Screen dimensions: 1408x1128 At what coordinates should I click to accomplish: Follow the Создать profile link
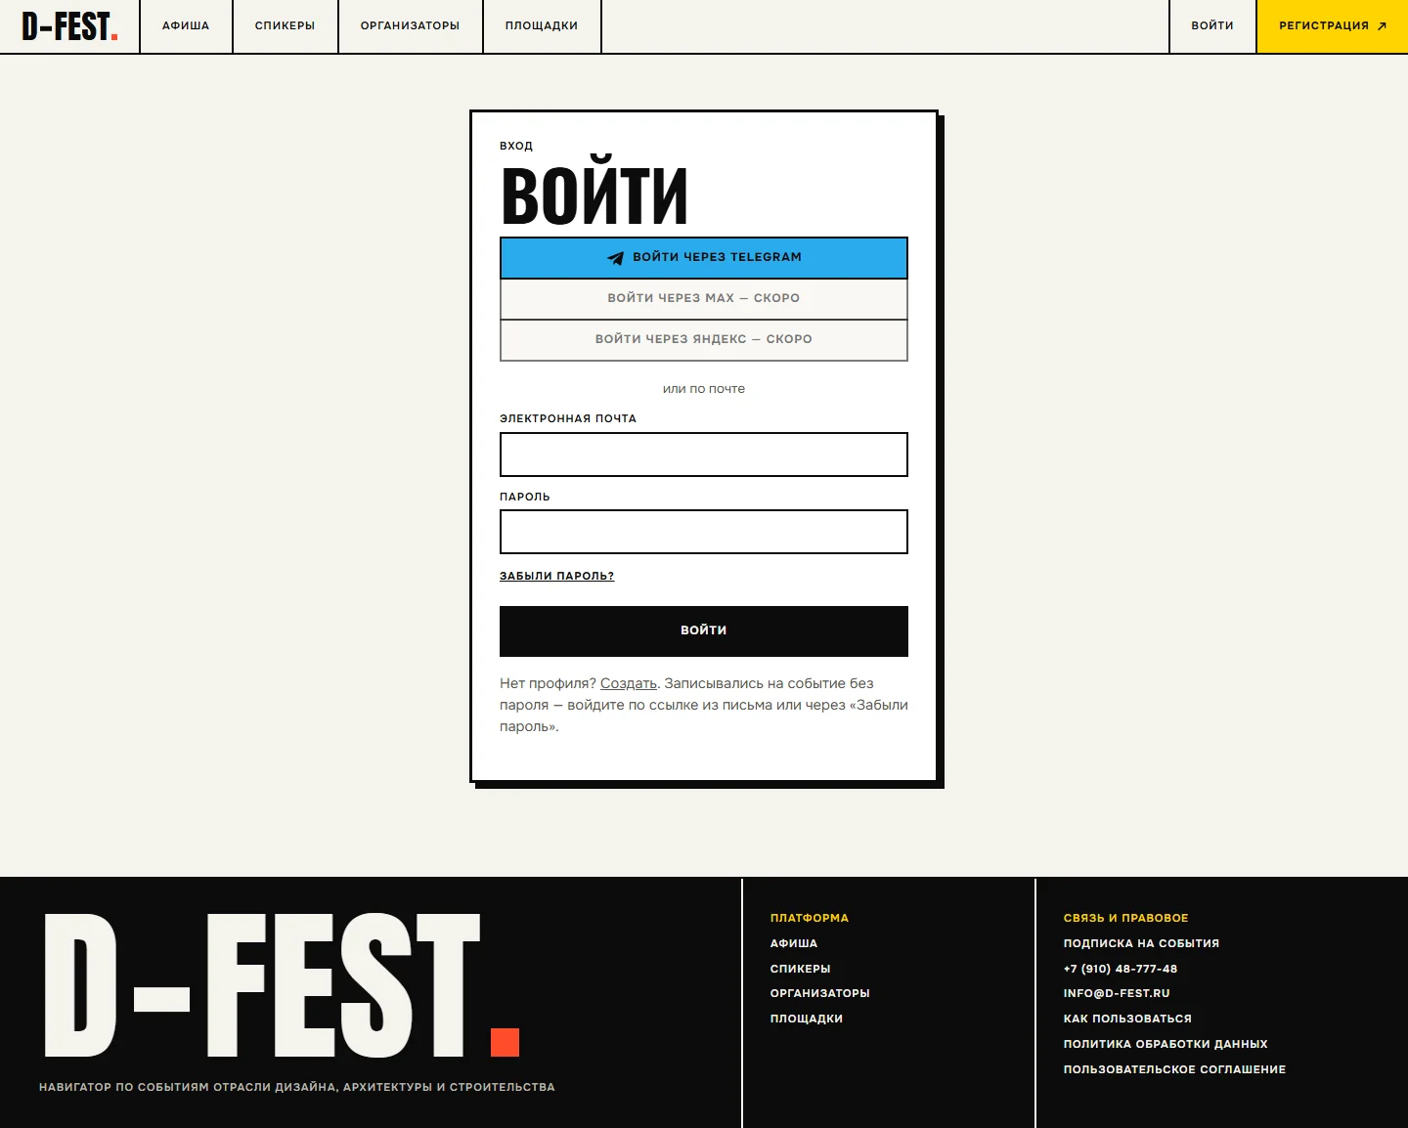click(629, 683)
